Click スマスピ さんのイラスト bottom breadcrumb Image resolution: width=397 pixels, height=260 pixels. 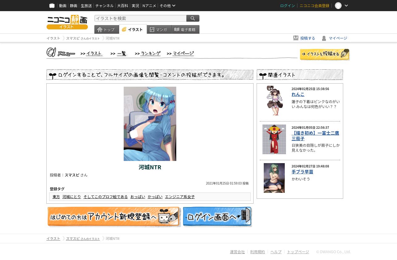coord(83,238)
